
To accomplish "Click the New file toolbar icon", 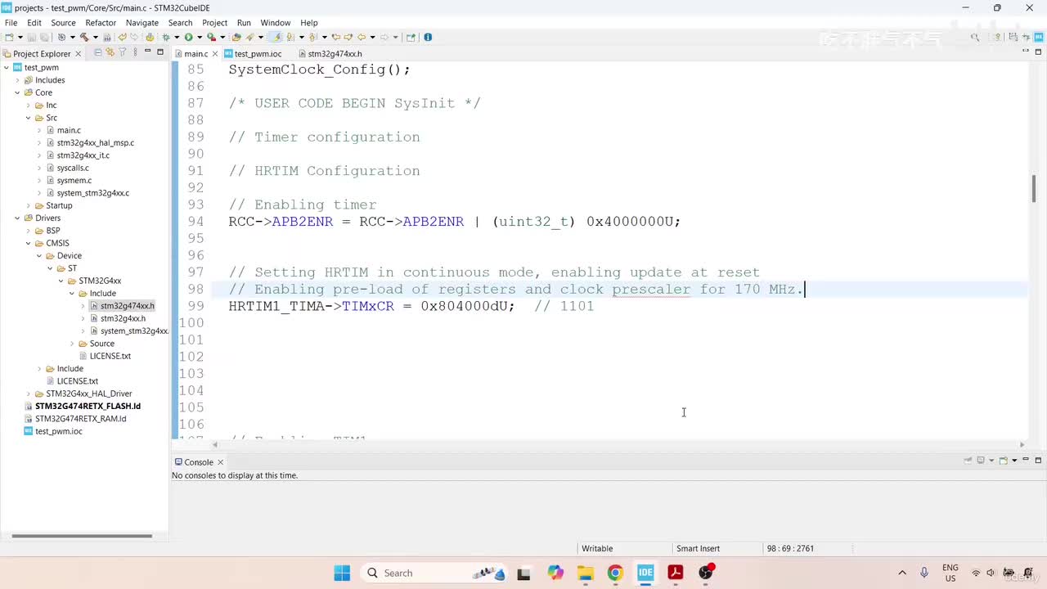I will (9, 37).
